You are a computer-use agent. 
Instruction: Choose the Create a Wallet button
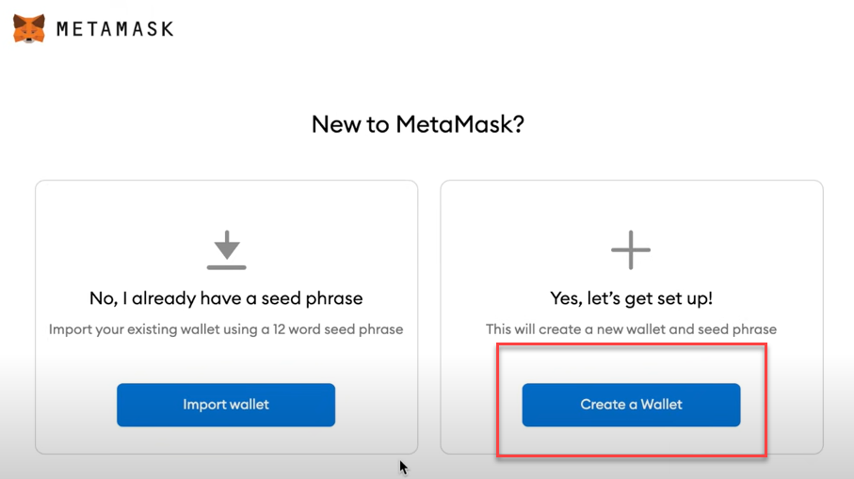pos(631,405)
